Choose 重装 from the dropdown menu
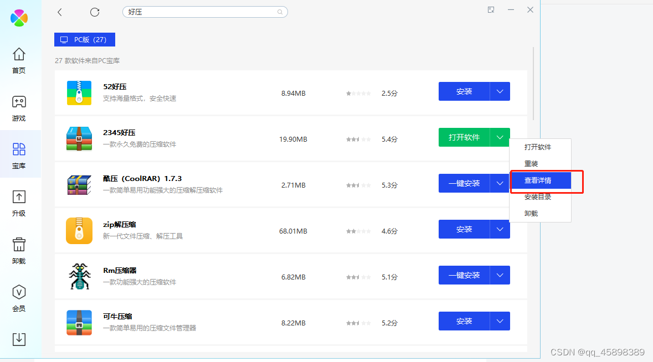 pos(540,164)
